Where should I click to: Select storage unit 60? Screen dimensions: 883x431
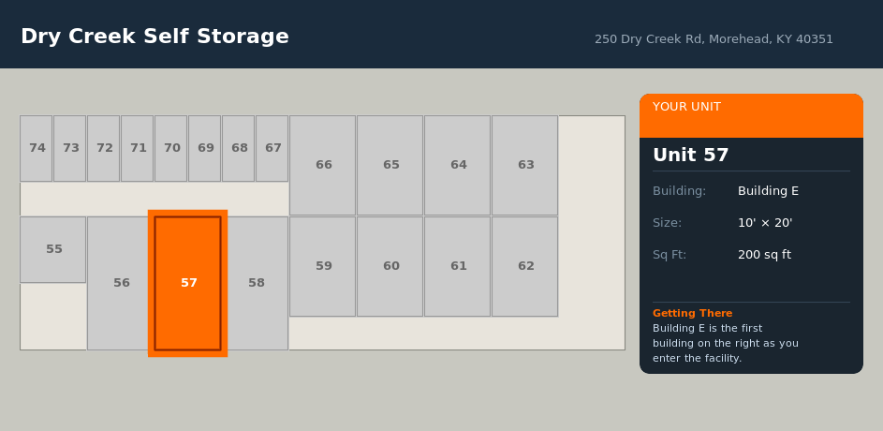click(390, 266)
